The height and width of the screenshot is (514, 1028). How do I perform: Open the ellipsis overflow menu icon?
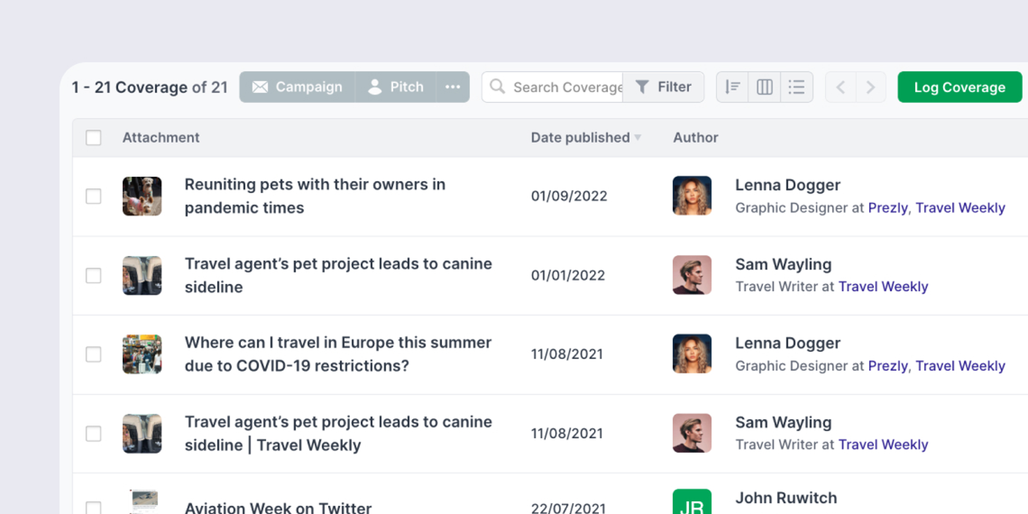[x=453, y=87]
